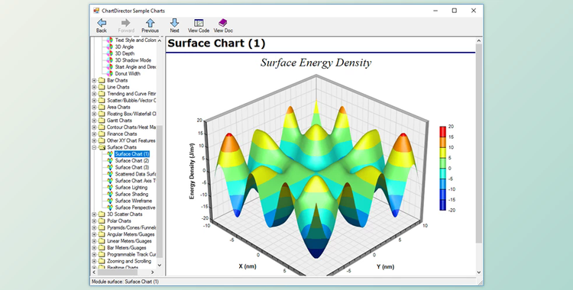Minimize the ChartDirector window

435,11
